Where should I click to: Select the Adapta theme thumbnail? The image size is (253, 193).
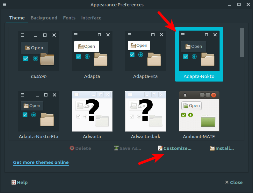(x=92, y=51)
